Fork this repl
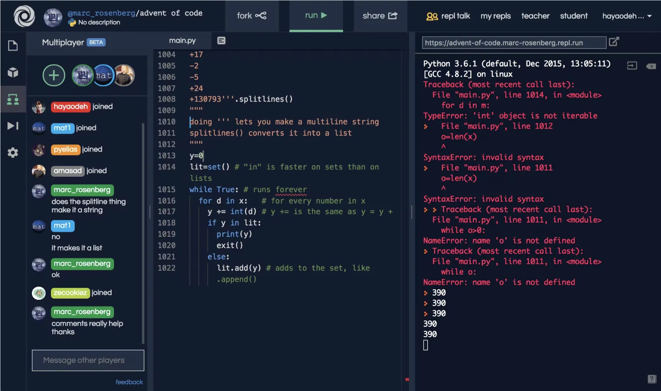This screenshot has width=661, height=391. [x=251, y=16]
